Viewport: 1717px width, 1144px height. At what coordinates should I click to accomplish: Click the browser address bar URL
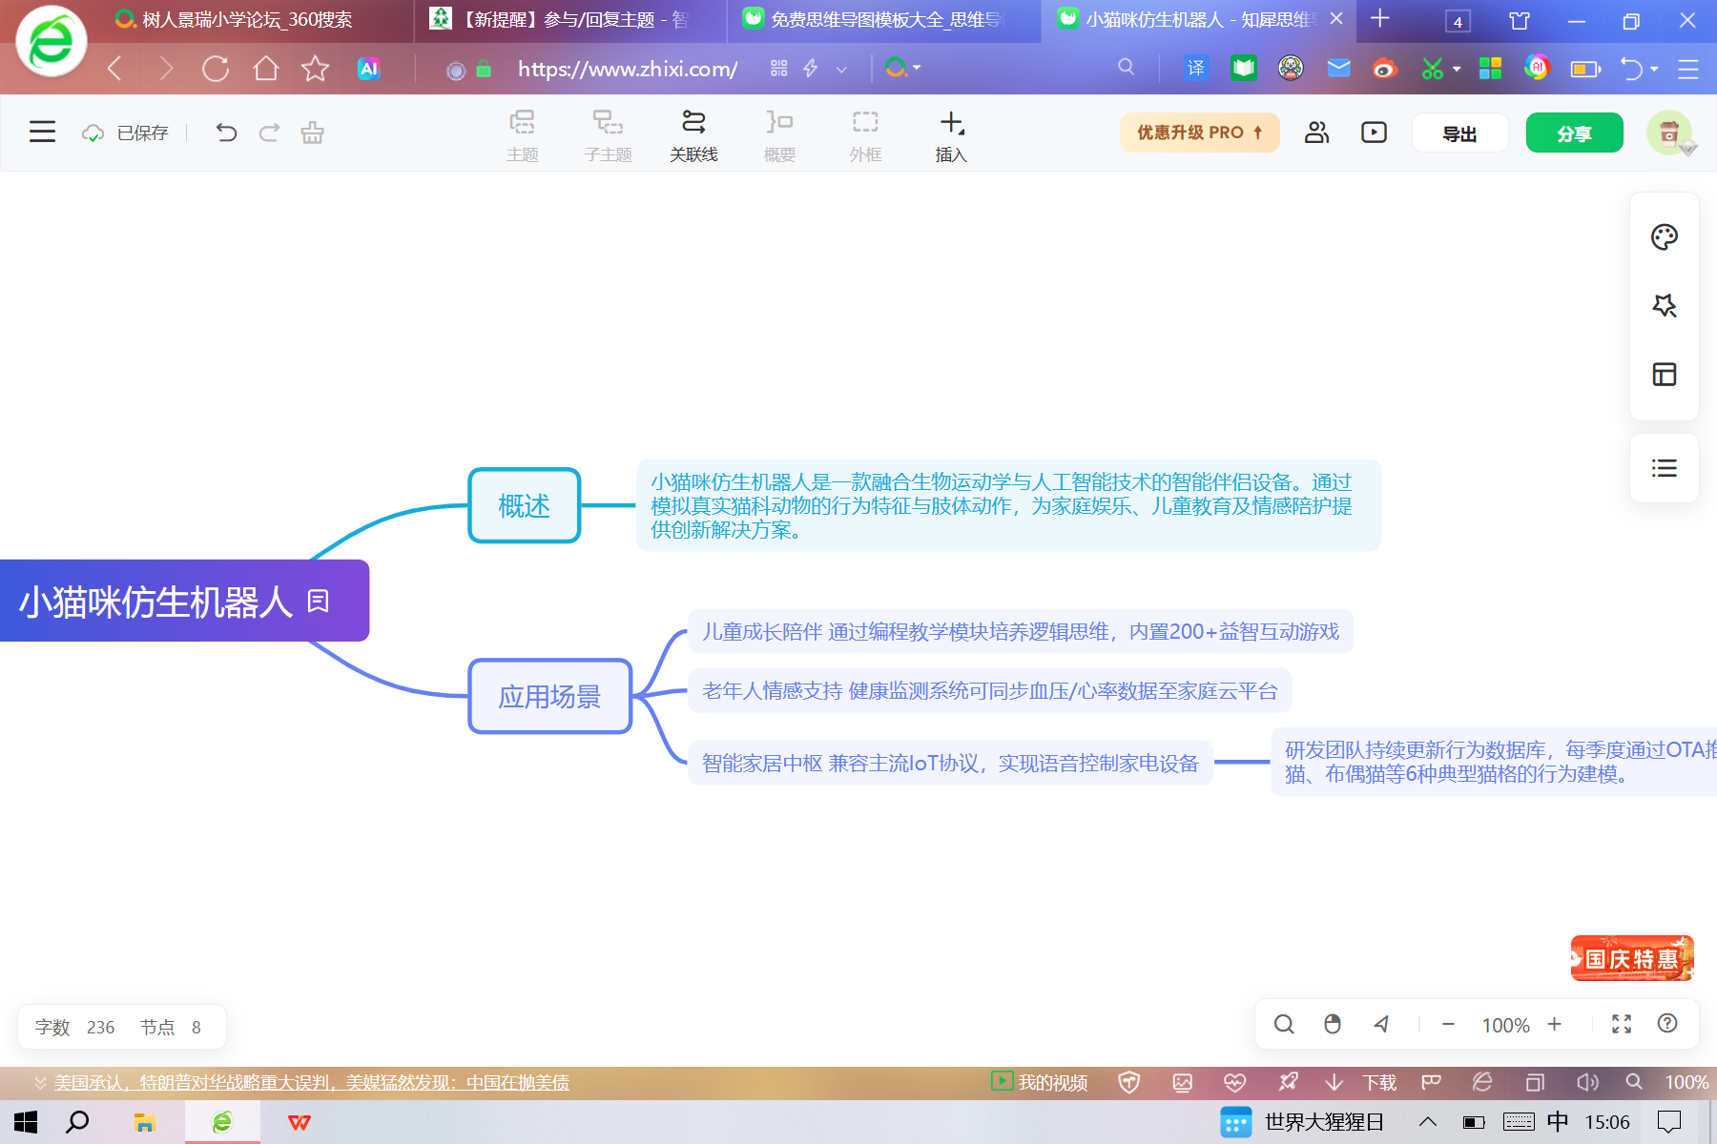click(628, 69)
